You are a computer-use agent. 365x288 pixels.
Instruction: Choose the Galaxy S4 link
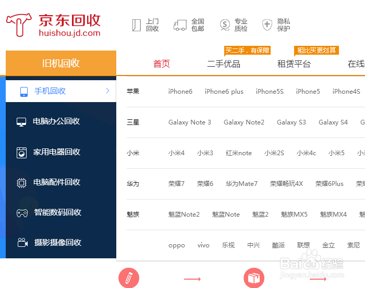point(333,122)
